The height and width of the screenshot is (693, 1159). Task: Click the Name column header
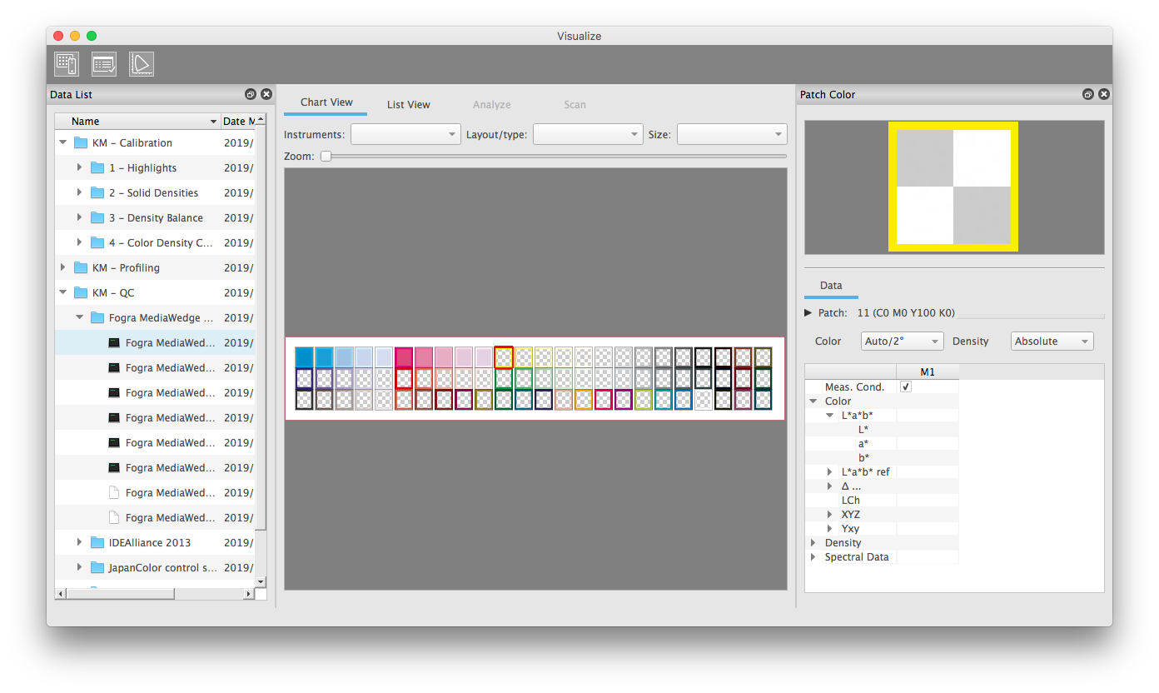tap(137, 122)
